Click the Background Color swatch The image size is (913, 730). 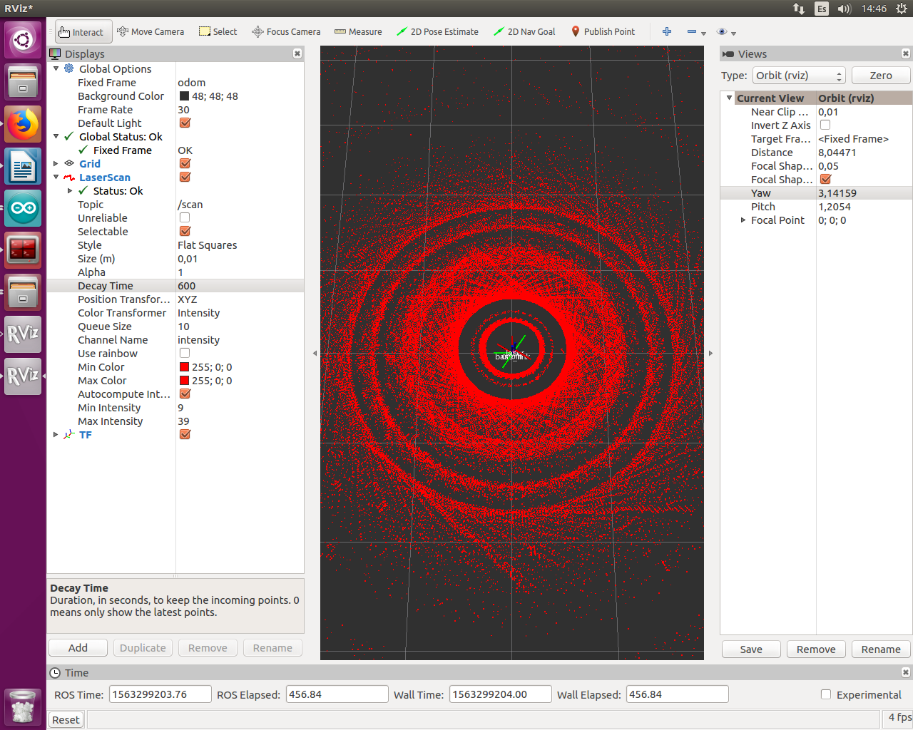pyautogui.click(x=184, y=96)
